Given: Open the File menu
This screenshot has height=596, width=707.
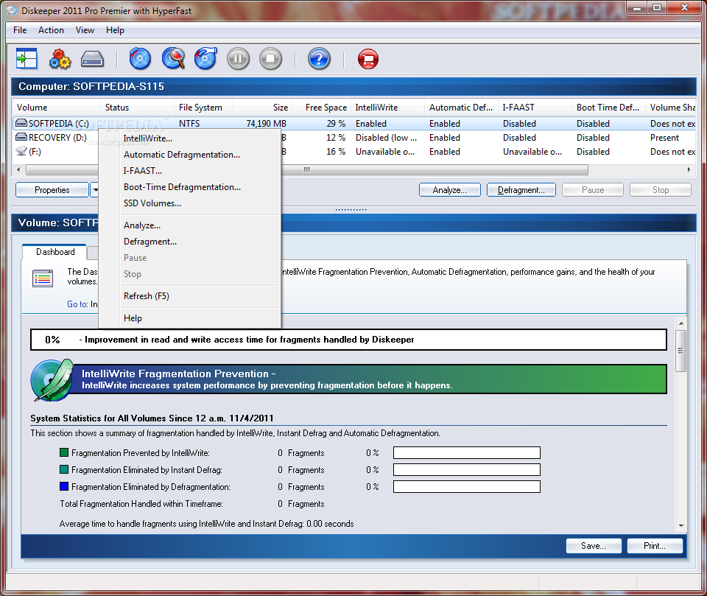Looking at the screenshot, I should coord(20,30).
